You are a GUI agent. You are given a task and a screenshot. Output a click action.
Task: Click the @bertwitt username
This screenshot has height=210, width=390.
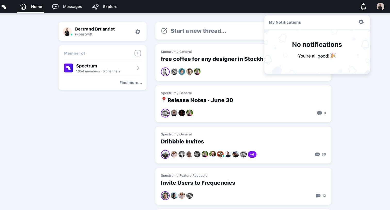pyautogui.click(x=84, y=34)
